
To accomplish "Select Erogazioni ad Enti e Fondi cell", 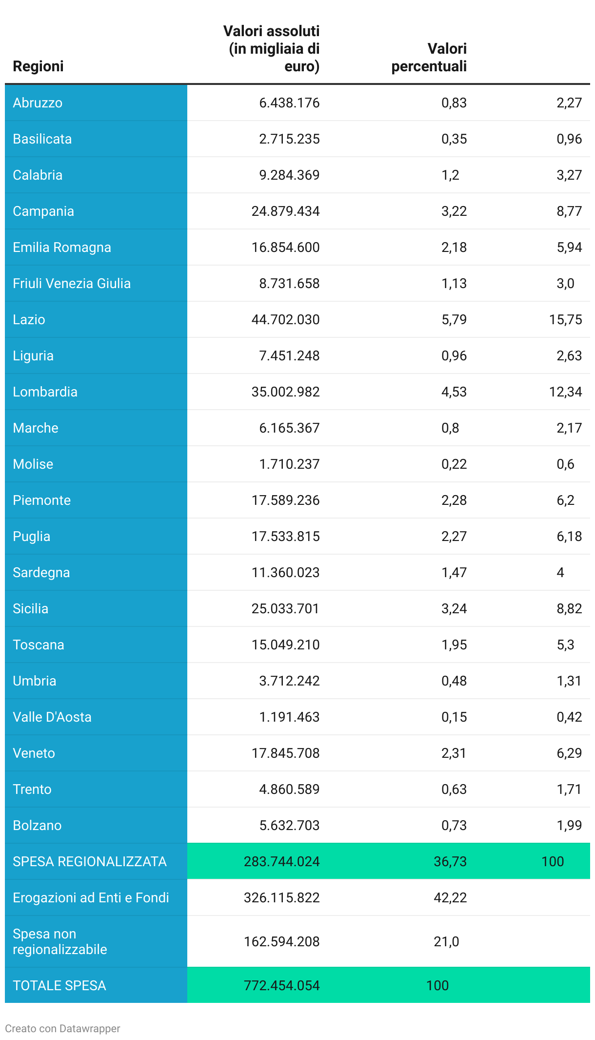I will (x=91, y=898).
